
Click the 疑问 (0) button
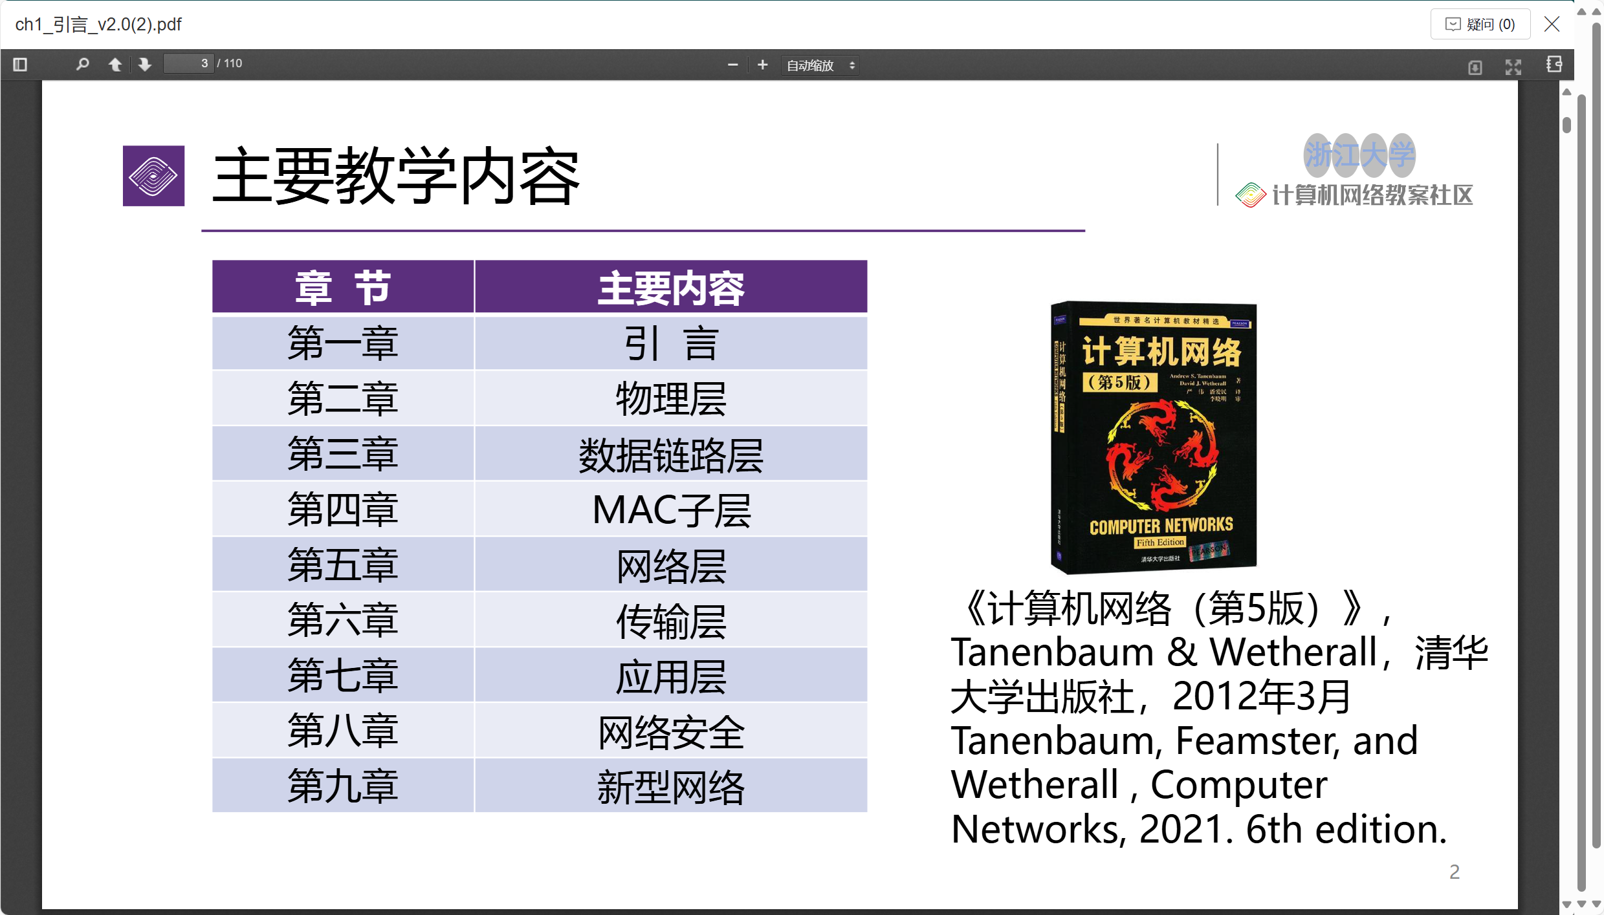click(1480, 25)
